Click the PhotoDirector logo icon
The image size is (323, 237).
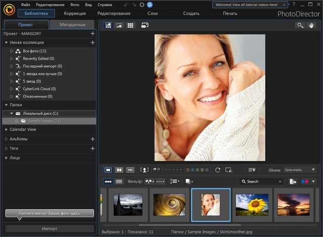pos(9,9)
